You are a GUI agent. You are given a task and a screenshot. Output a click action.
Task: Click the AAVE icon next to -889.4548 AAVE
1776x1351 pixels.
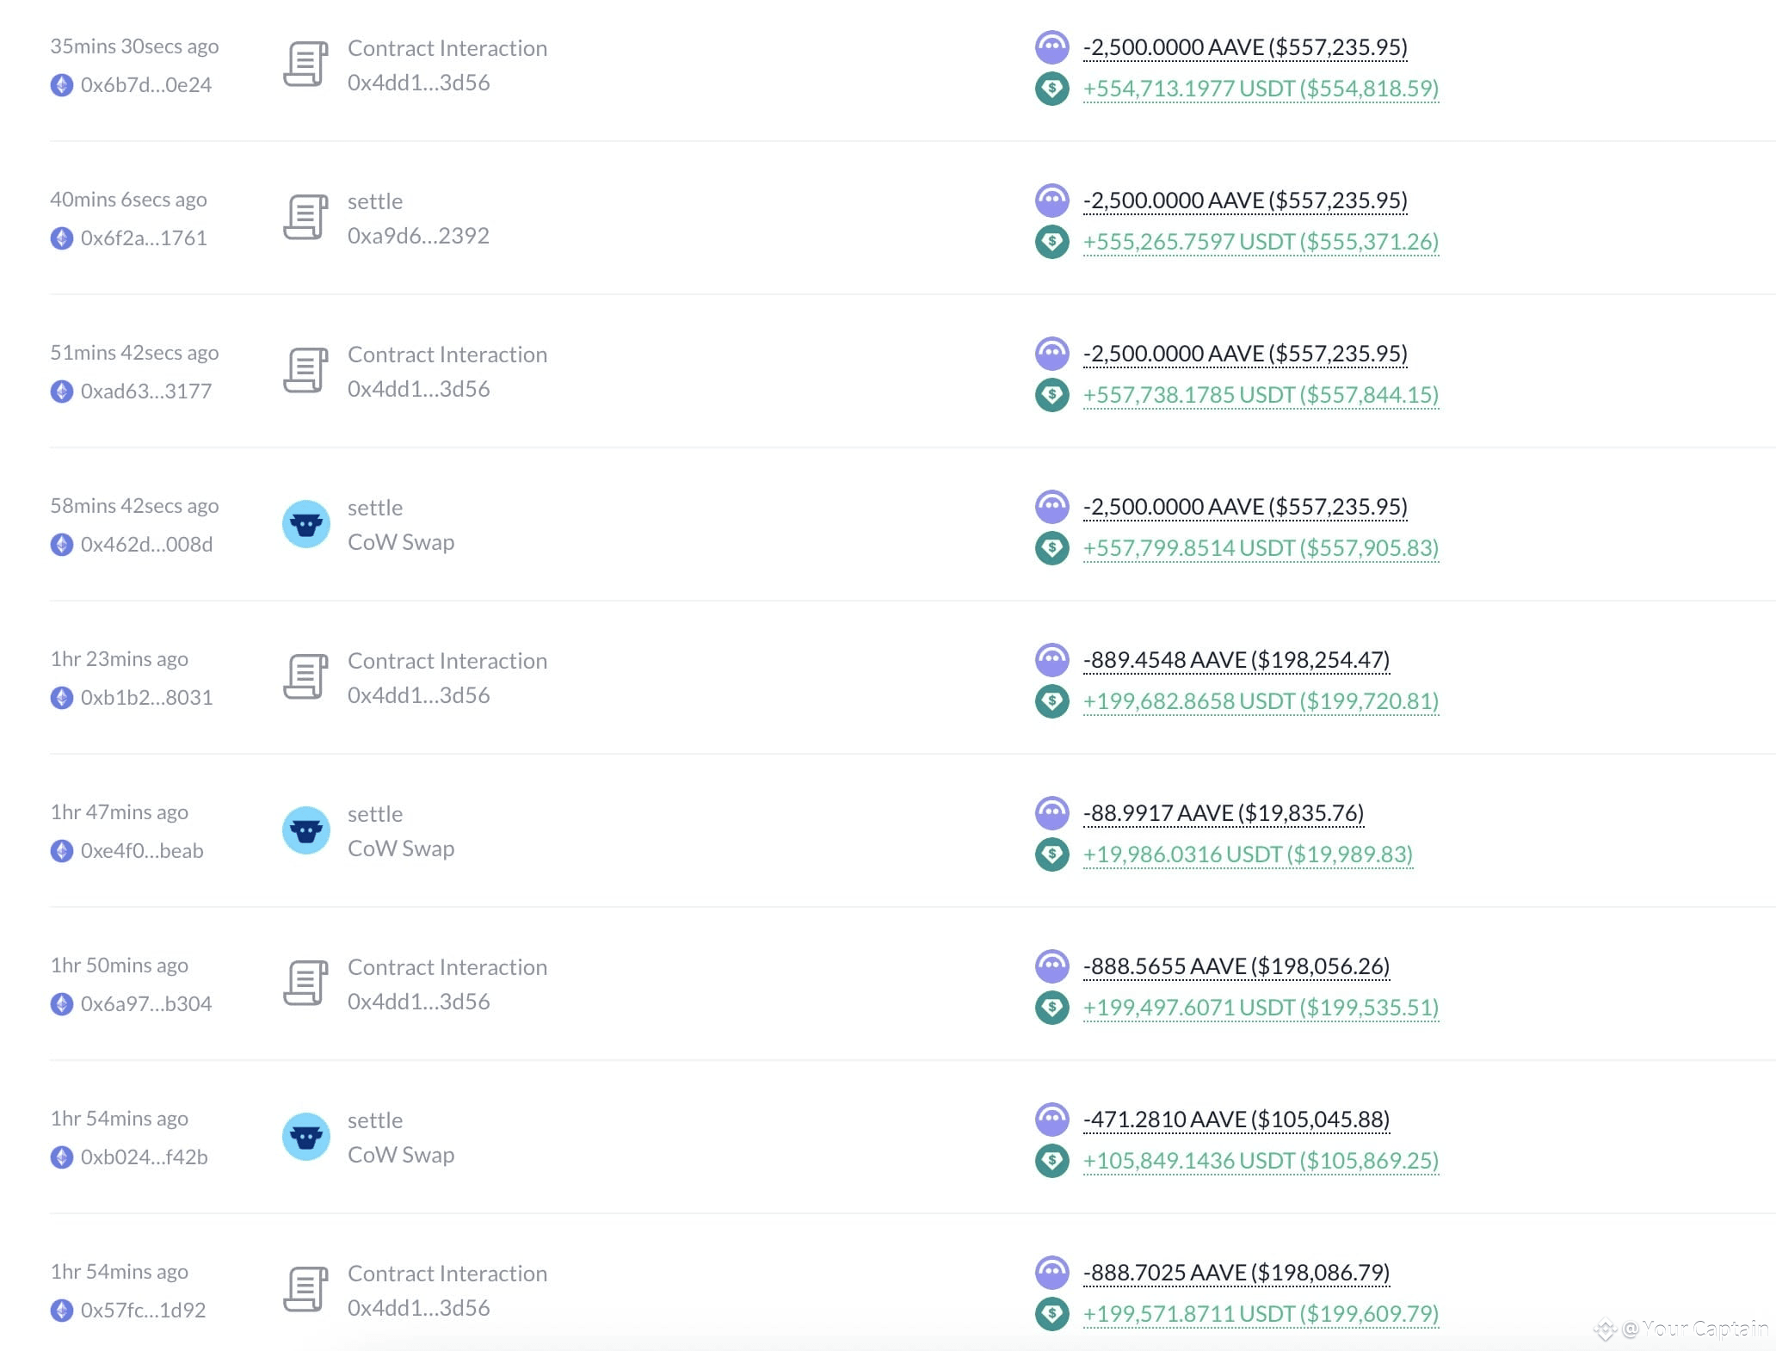1051,659
